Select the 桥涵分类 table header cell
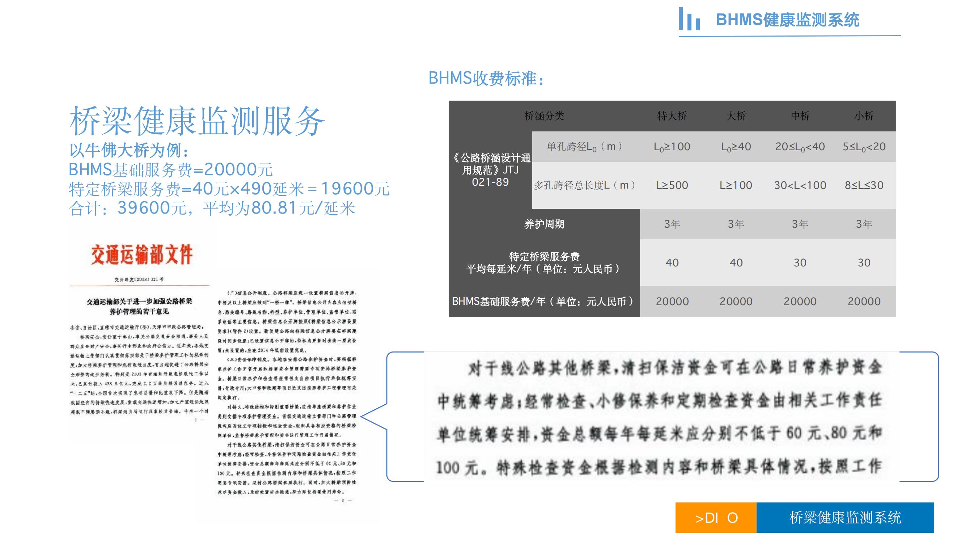965x543 pixels. click(544, 116)
